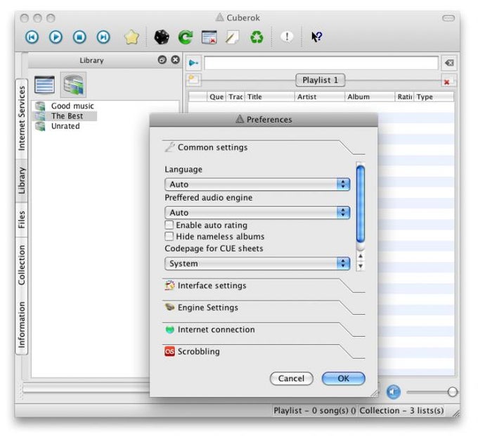
Task: Click the Preferences vertical scrollbar thumb
Action: (361, 204)
